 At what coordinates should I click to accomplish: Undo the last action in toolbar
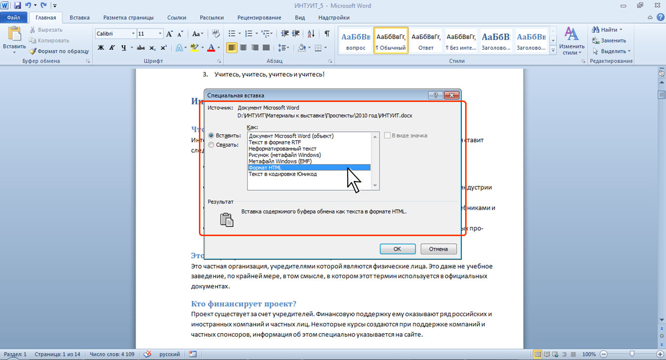pyautogui.click(x=29, y=5)
